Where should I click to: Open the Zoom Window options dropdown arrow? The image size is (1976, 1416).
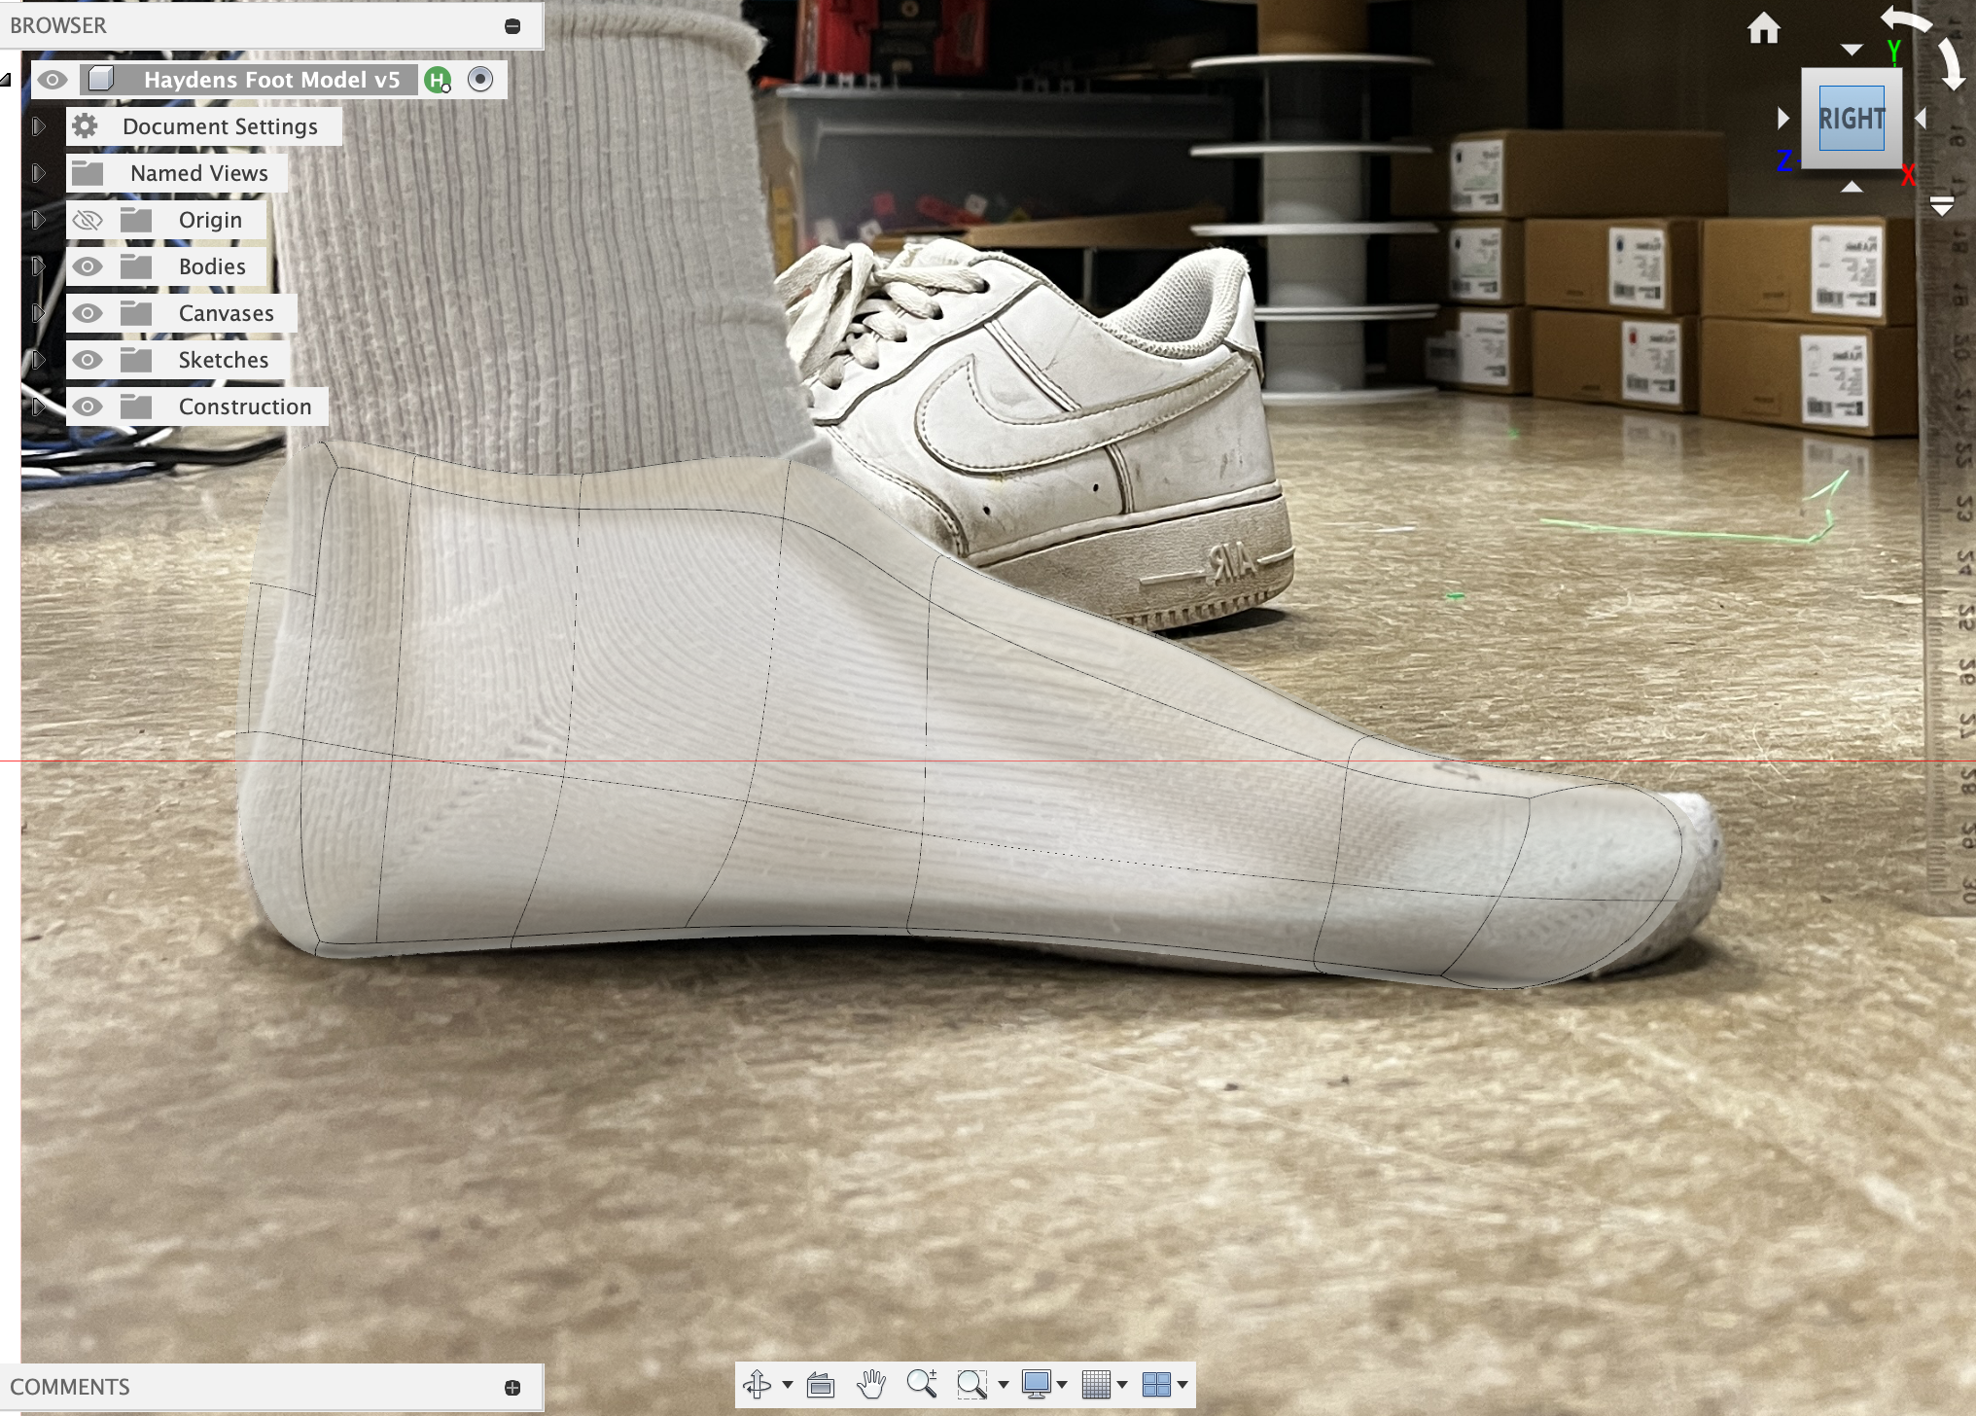1003,1385
